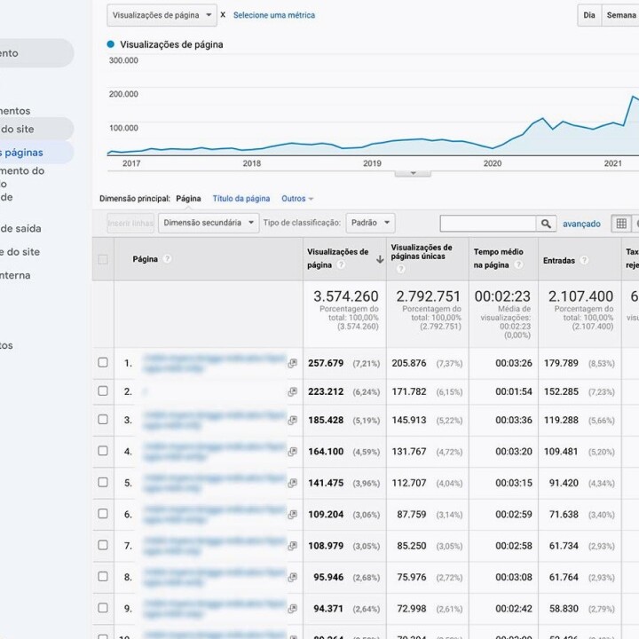Open external link icon for row 6
This screenshot has width=639, height=639.
point(292,514)
